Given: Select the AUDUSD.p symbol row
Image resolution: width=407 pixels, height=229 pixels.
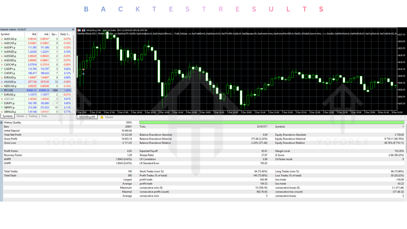Looking at the screenshot, I should [36, 60].
